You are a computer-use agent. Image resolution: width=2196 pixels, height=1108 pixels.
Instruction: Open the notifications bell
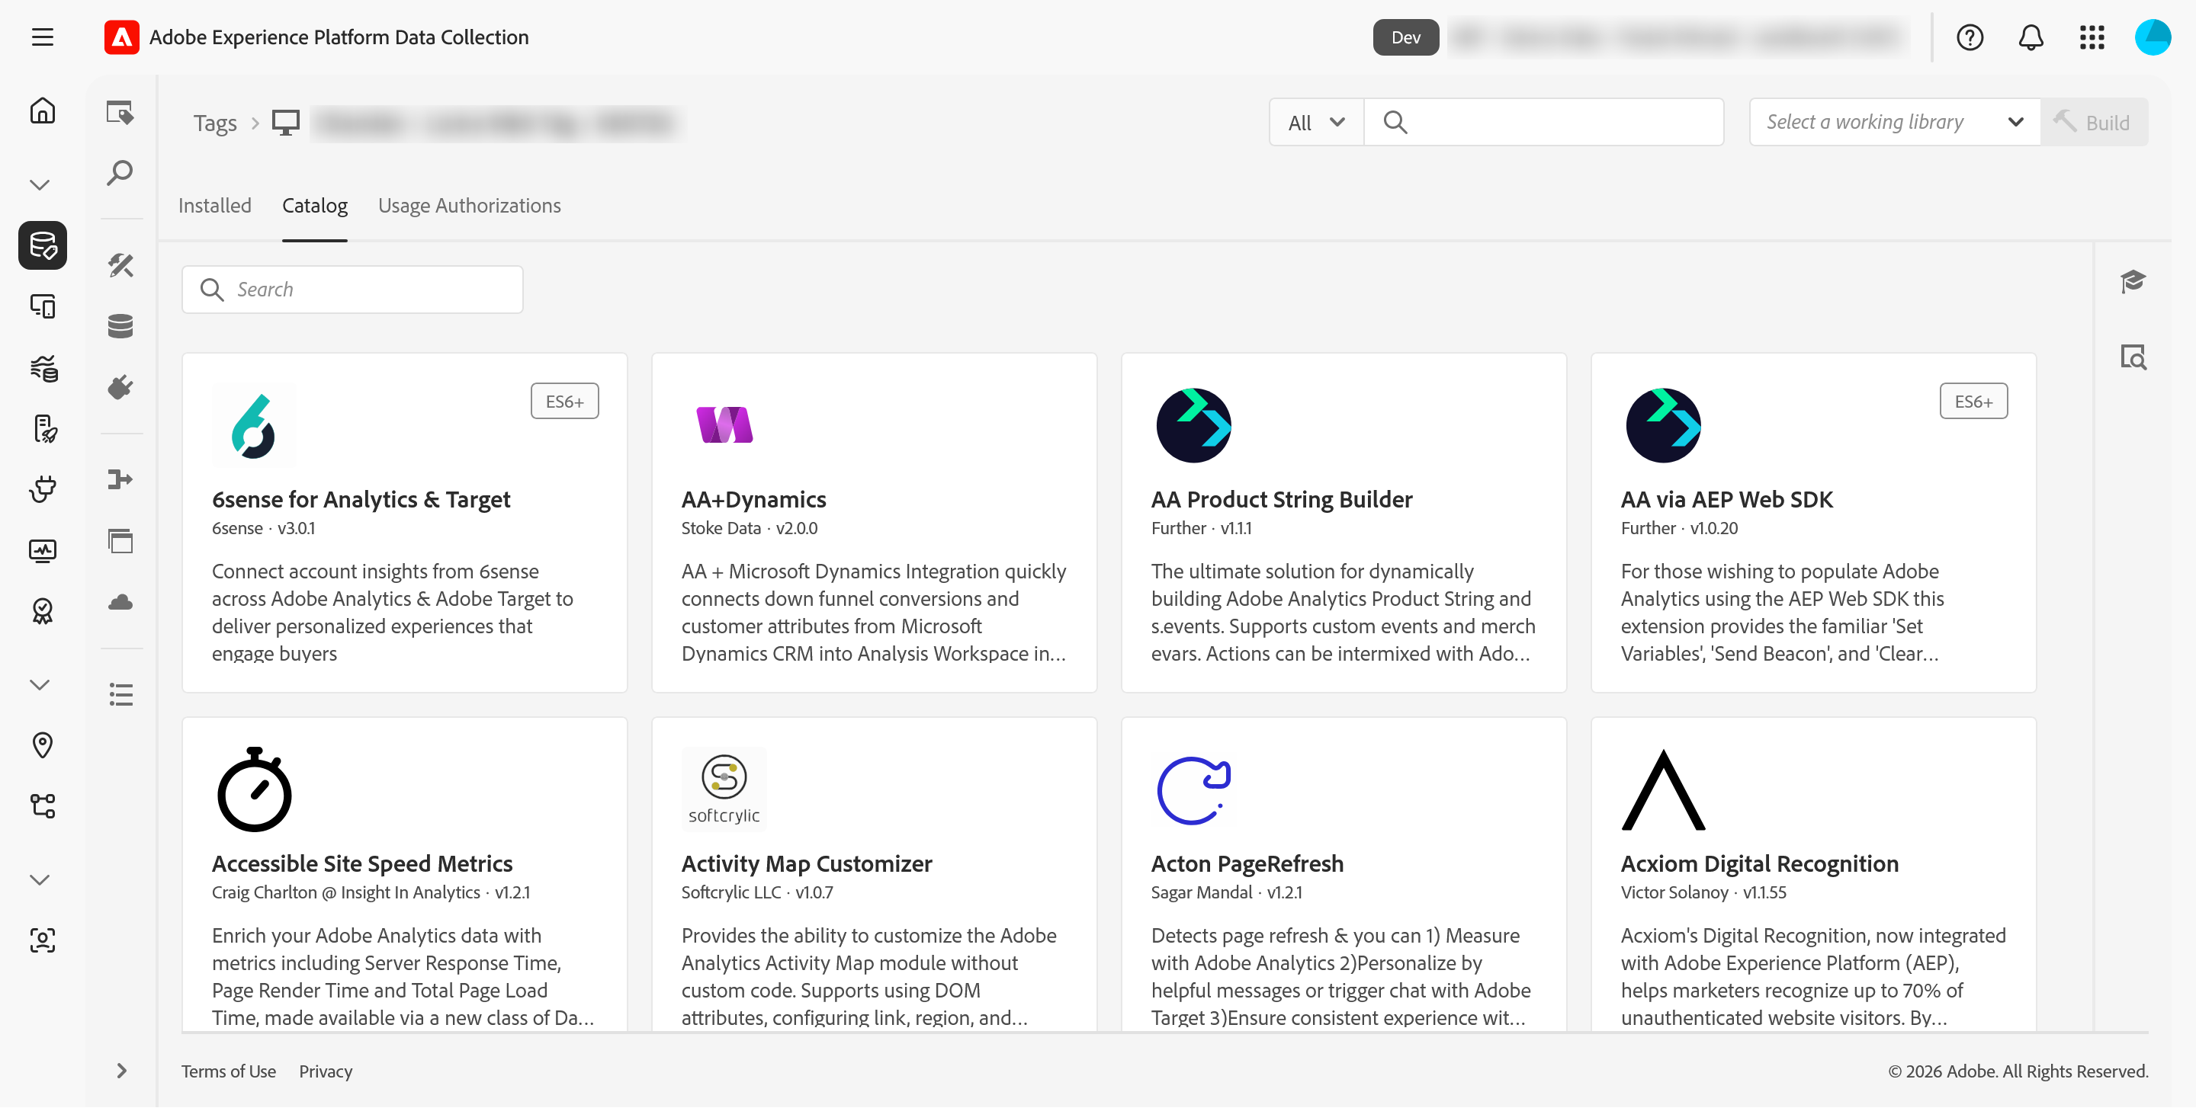(2031, 37)
